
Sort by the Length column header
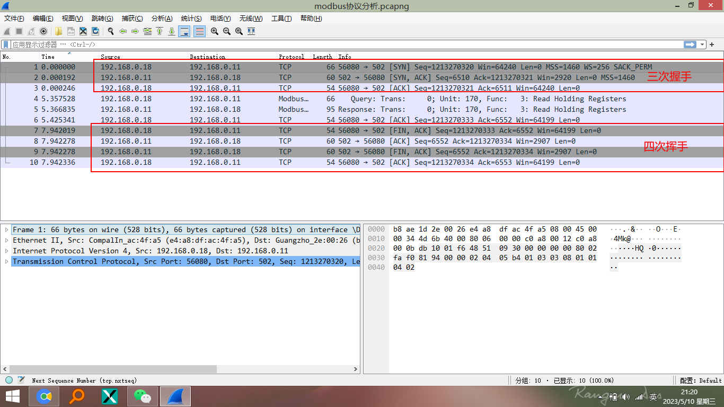[x=322, y=57]
